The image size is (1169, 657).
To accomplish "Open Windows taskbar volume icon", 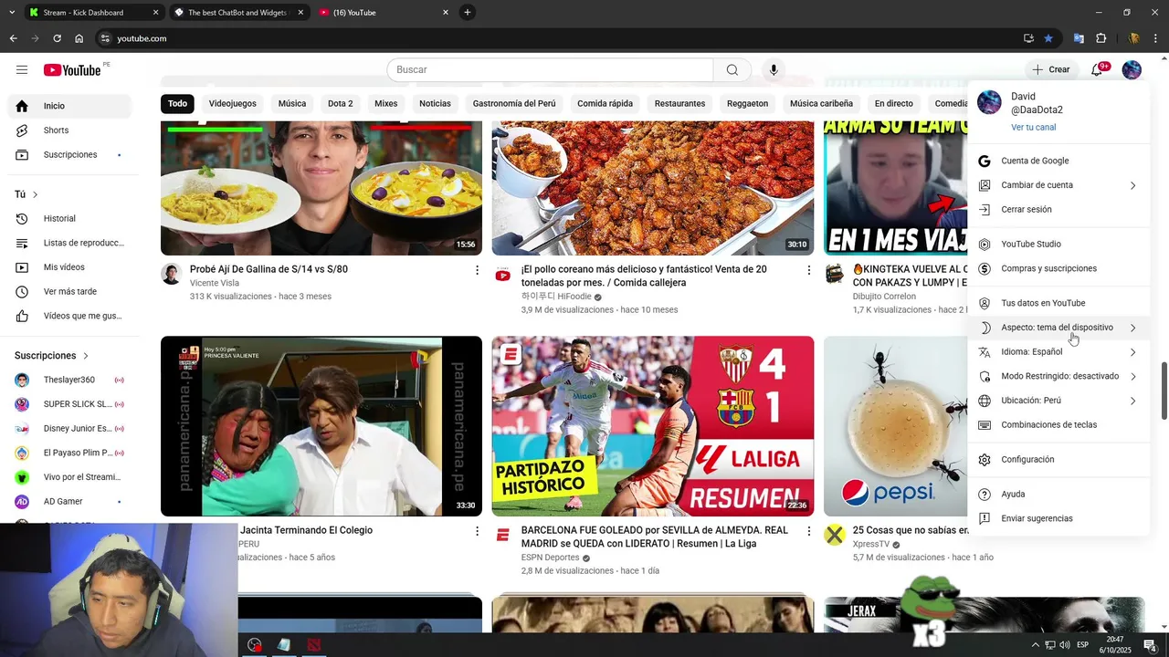I will (1065, 645).
